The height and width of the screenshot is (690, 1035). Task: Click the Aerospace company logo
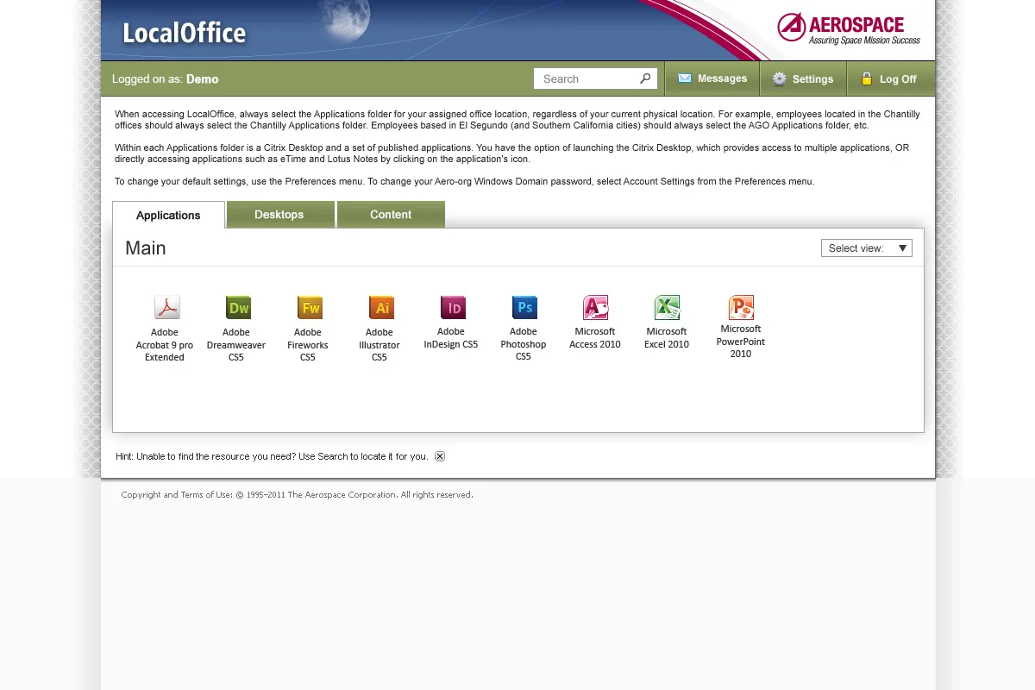click(x=849, y=28)
